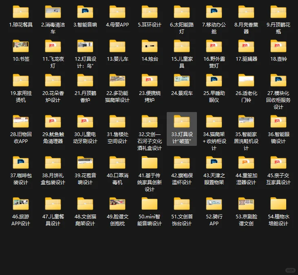Click the 51.文创首饰台设计 folder icon
Image resolution: width=298 pixels, height=275 pixels.
coord(182,204)
